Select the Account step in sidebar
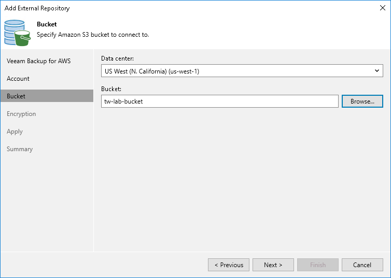The width and height of the screenshot is (391, 278). click(18, 79)
